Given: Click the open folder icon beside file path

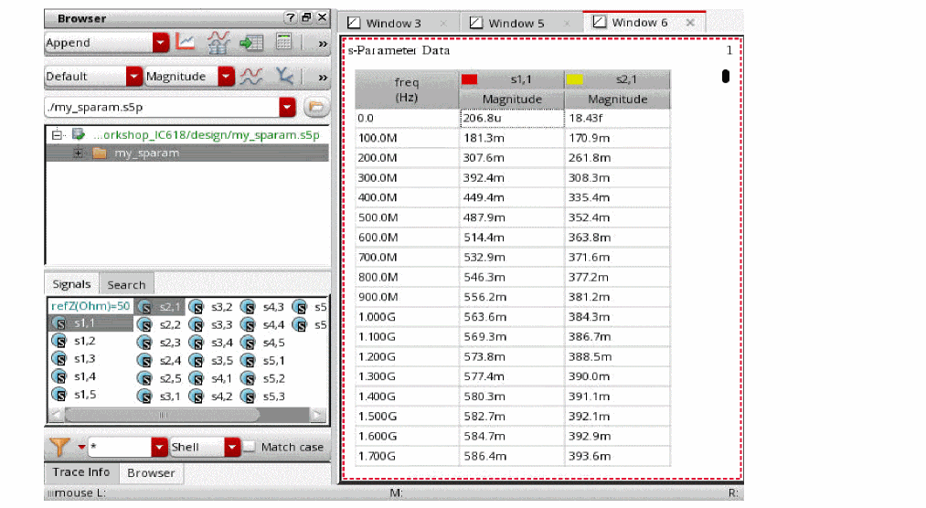Looking at the screenshot, I should pos(315,107).
